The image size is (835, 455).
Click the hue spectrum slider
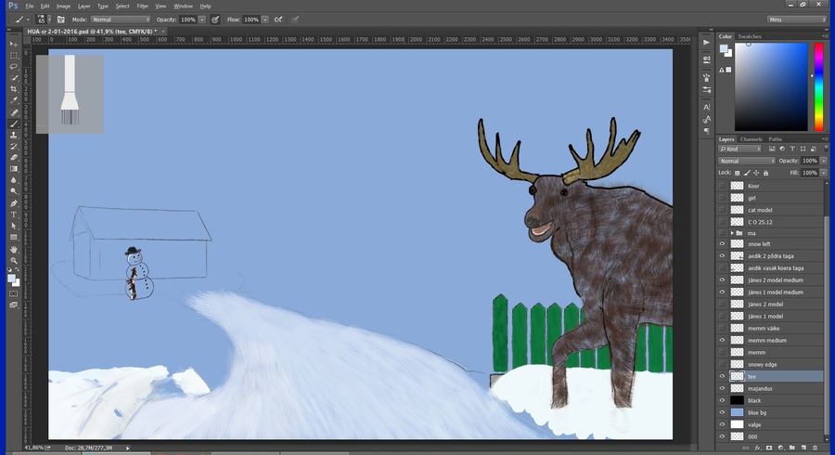[819, 86]
